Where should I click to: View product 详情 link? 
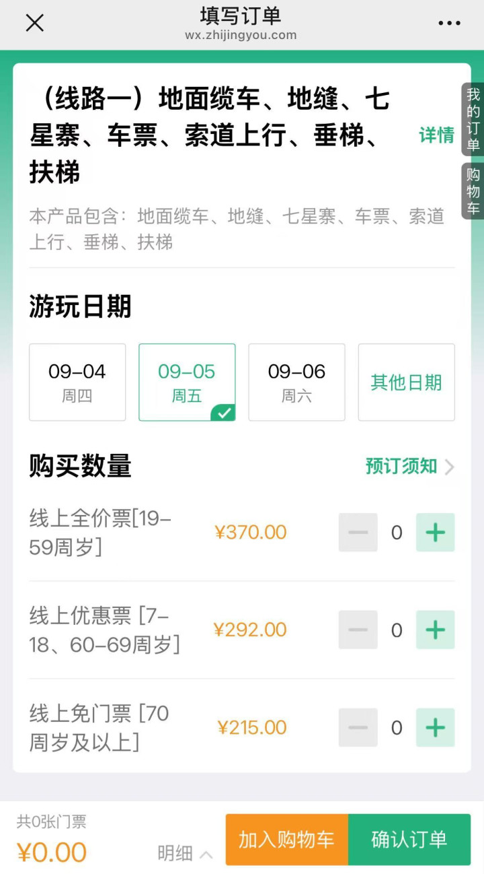[x=437, y=135]
